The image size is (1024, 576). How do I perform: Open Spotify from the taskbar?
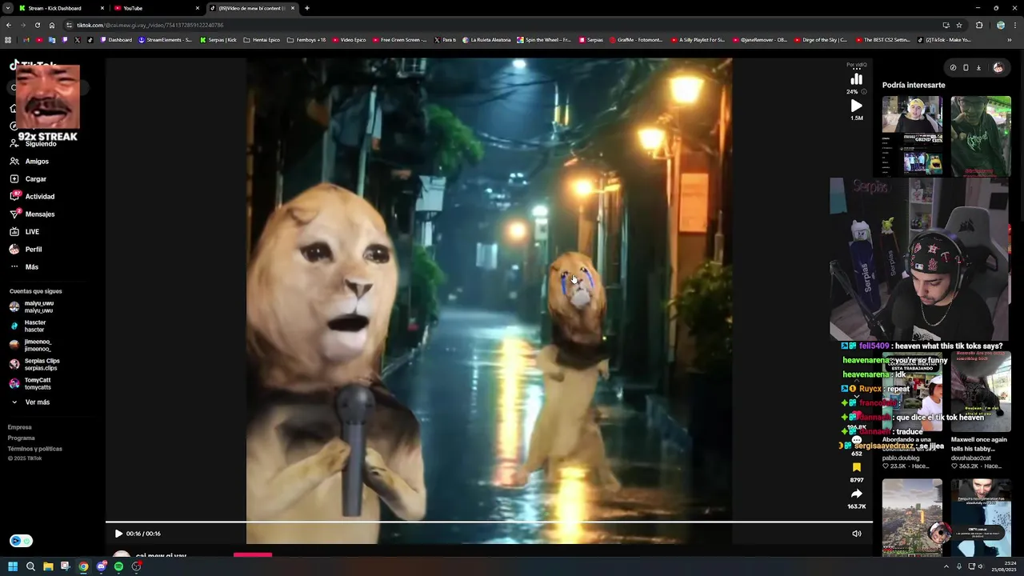[x=118, y=566]
